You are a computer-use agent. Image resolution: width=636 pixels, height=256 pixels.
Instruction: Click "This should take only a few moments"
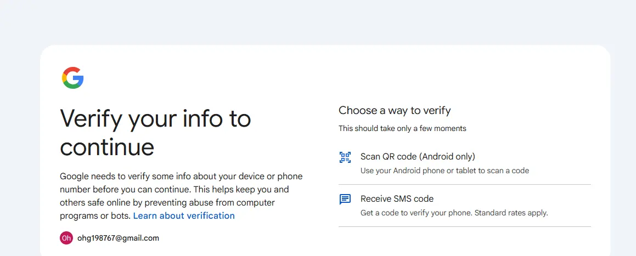[402, 128]
